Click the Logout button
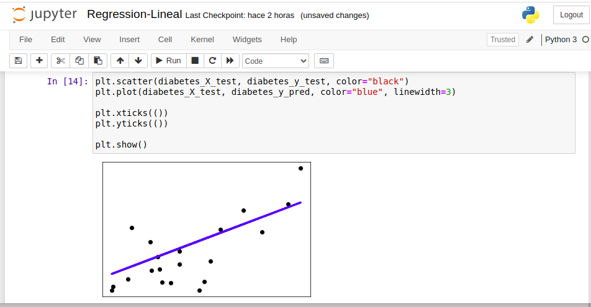Viewport: 591px width, 307px height. click(571, 15)
